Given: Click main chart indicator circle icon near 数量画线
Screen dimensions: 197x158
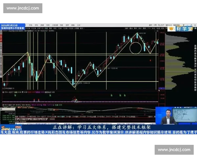Looking at the screenshot, I should coord(25,31).
